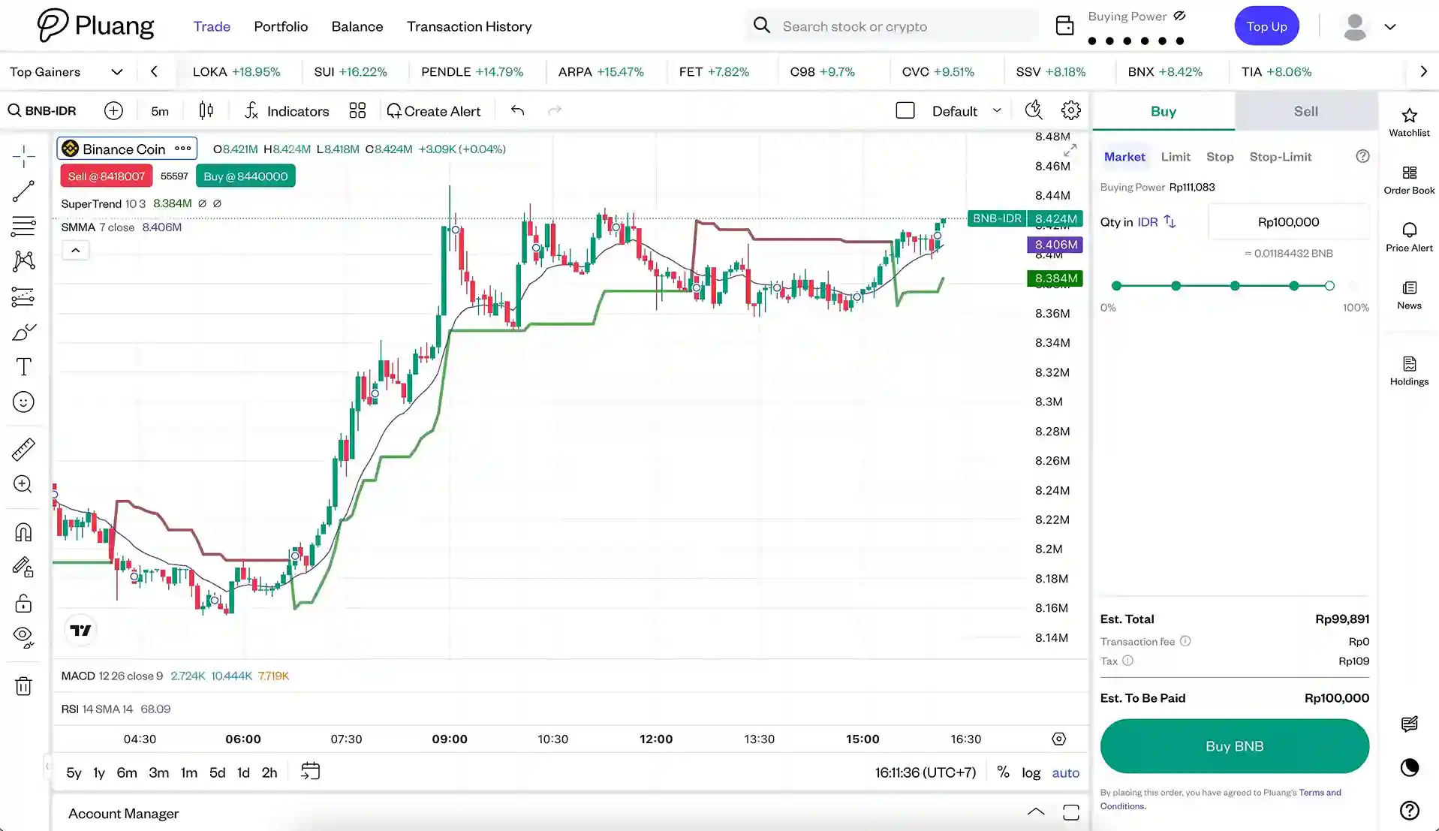Select the ruler measure tool
Viewport: 1439px width, 831px height.
[23, 450]
